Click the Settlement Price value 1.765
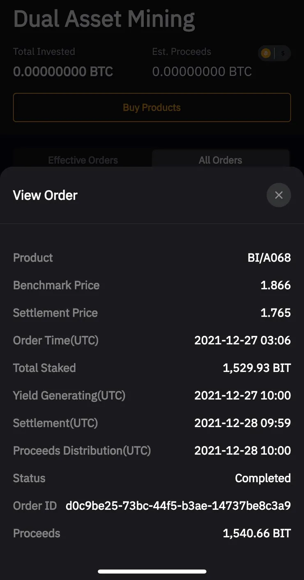Screen dimensions: 304x580 tap(275, 313)
